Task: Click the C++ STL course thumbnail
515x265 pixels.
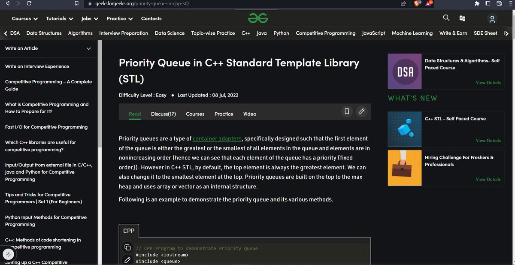Action: [x=405, y=129]
